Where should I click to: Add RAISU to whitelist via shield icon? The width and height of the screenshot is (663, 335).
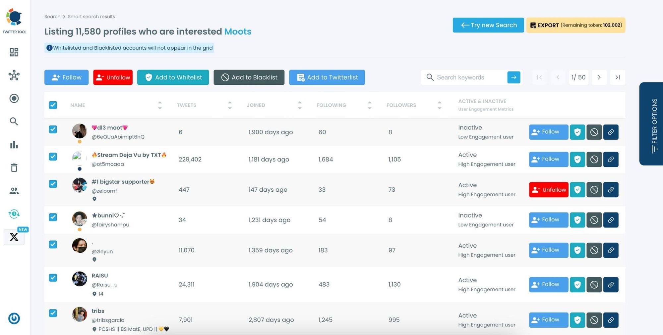click(577, 284)
